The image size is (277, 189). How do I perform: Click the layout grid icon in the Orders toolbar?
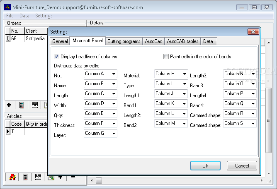tap(35, 105)
